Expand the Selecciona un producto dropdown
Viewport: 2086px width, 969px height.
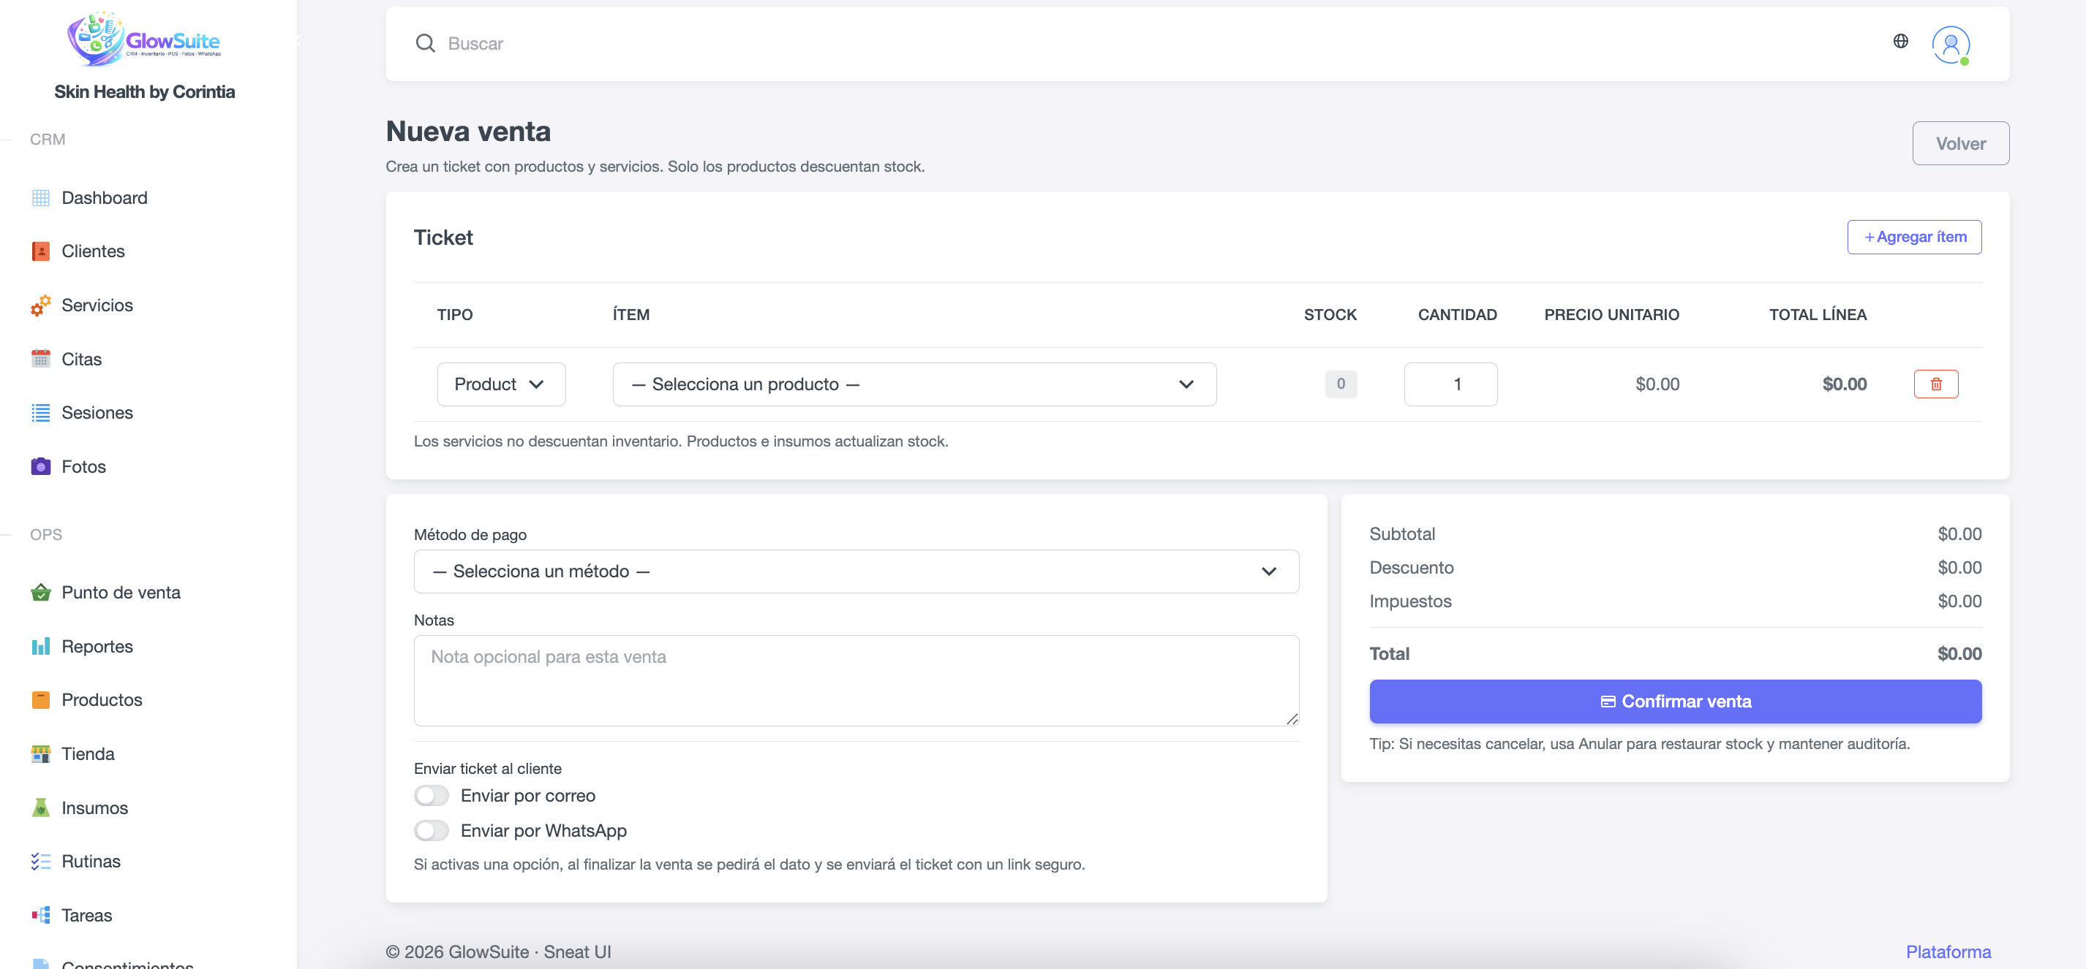914,384
